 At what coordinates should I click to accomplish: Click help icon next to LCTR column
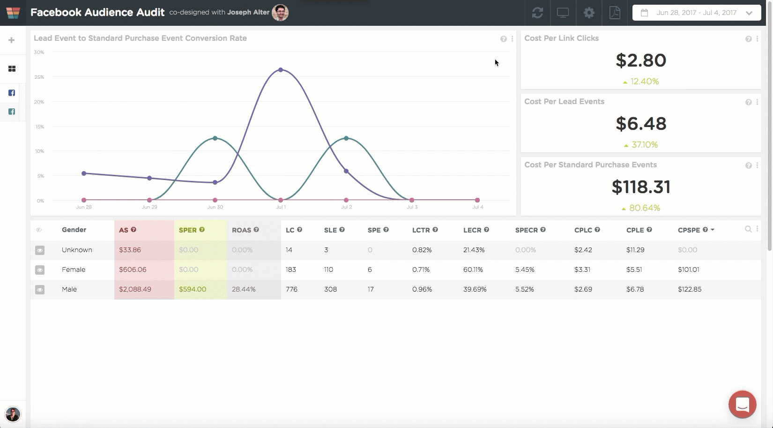[x=435, y=230]
